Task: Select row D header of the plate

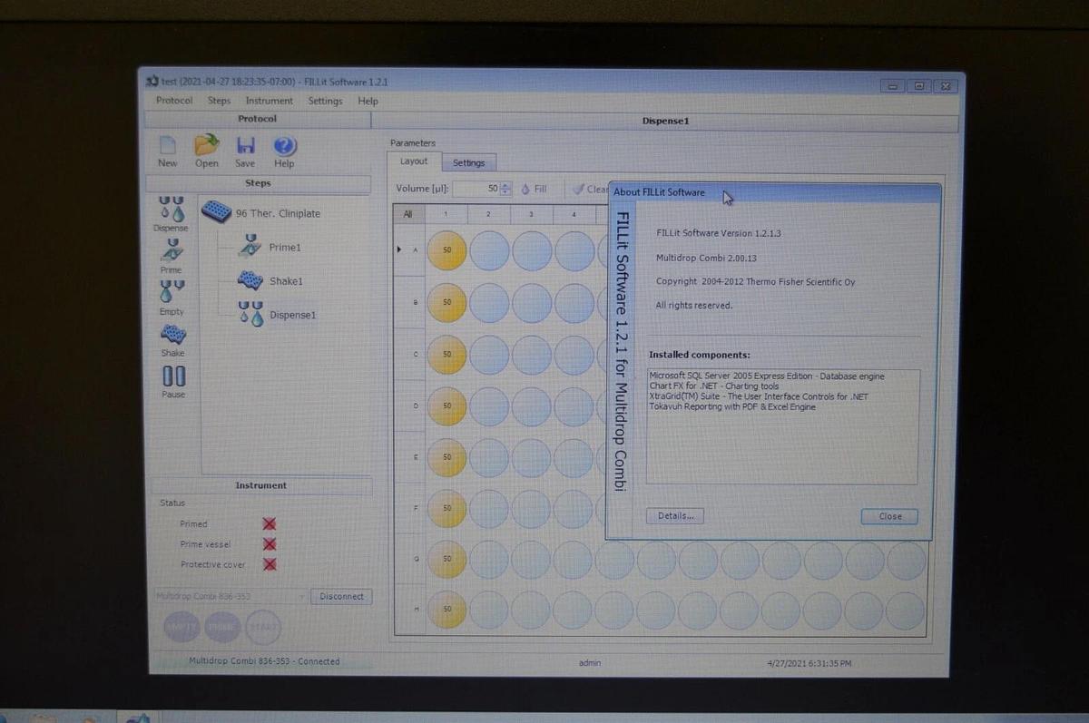Action: (x=409, y=405)
